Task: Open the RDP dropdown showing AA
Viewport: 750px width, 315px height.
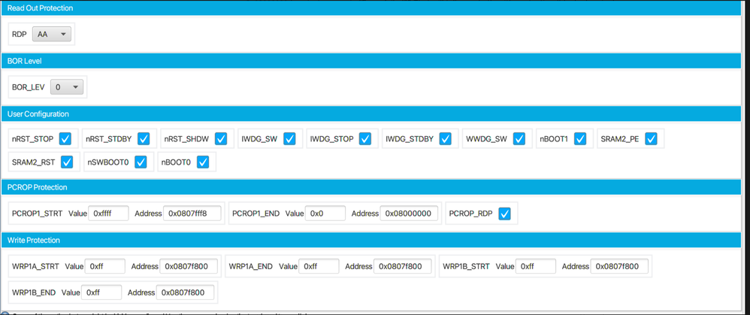Action: pyautogui.click(x=52, y=35)
